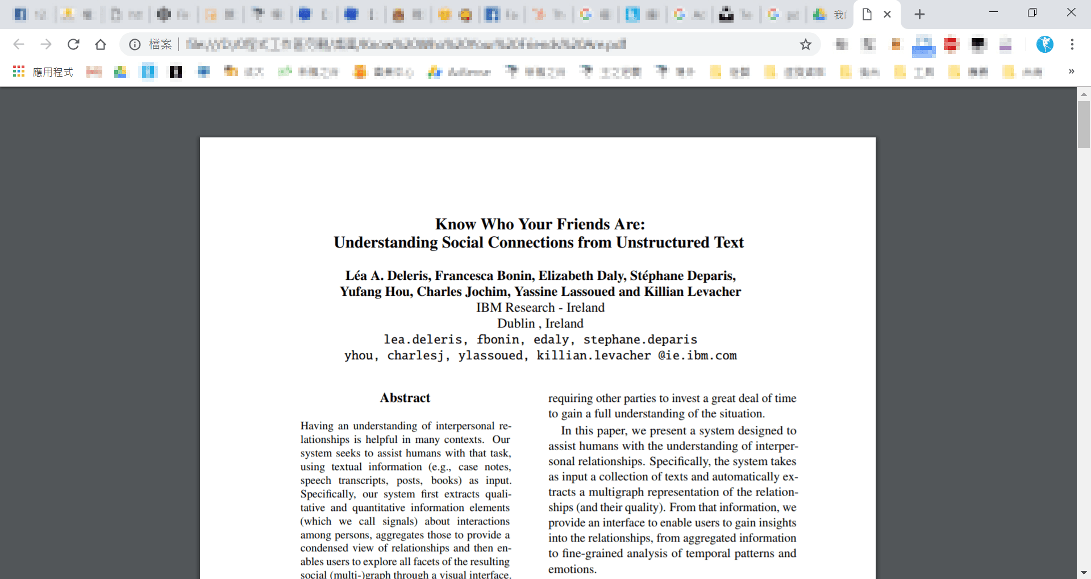Click the scrollbar down arrow
The width and height of the screenshot is (1091, 579).
(1084, 573)
